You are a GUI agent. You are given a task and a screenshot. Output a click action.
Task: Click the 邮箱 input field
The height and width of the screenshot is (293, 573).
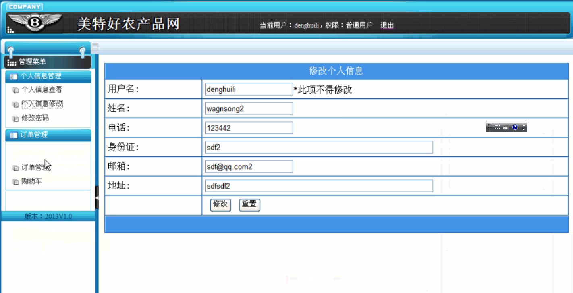[x=249, y=167]
